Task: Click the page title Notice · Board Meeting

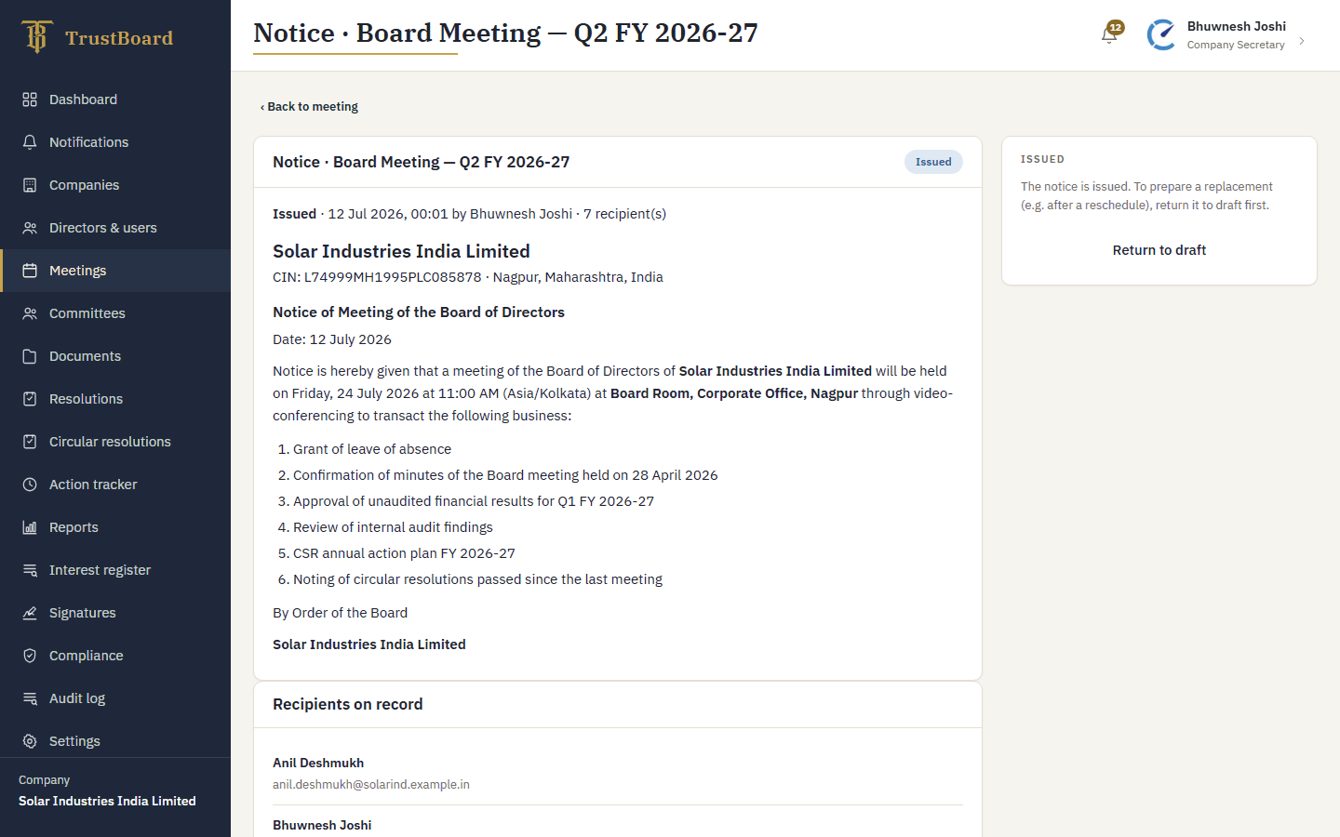Action: pos(505,33)
